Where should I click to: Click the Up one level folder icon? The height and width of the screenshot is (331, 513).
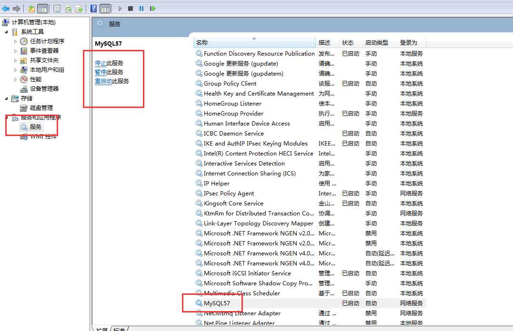[31, 9]
